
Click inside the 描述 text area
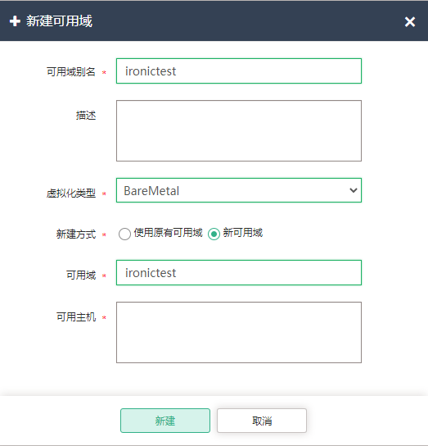click(239, 130)
